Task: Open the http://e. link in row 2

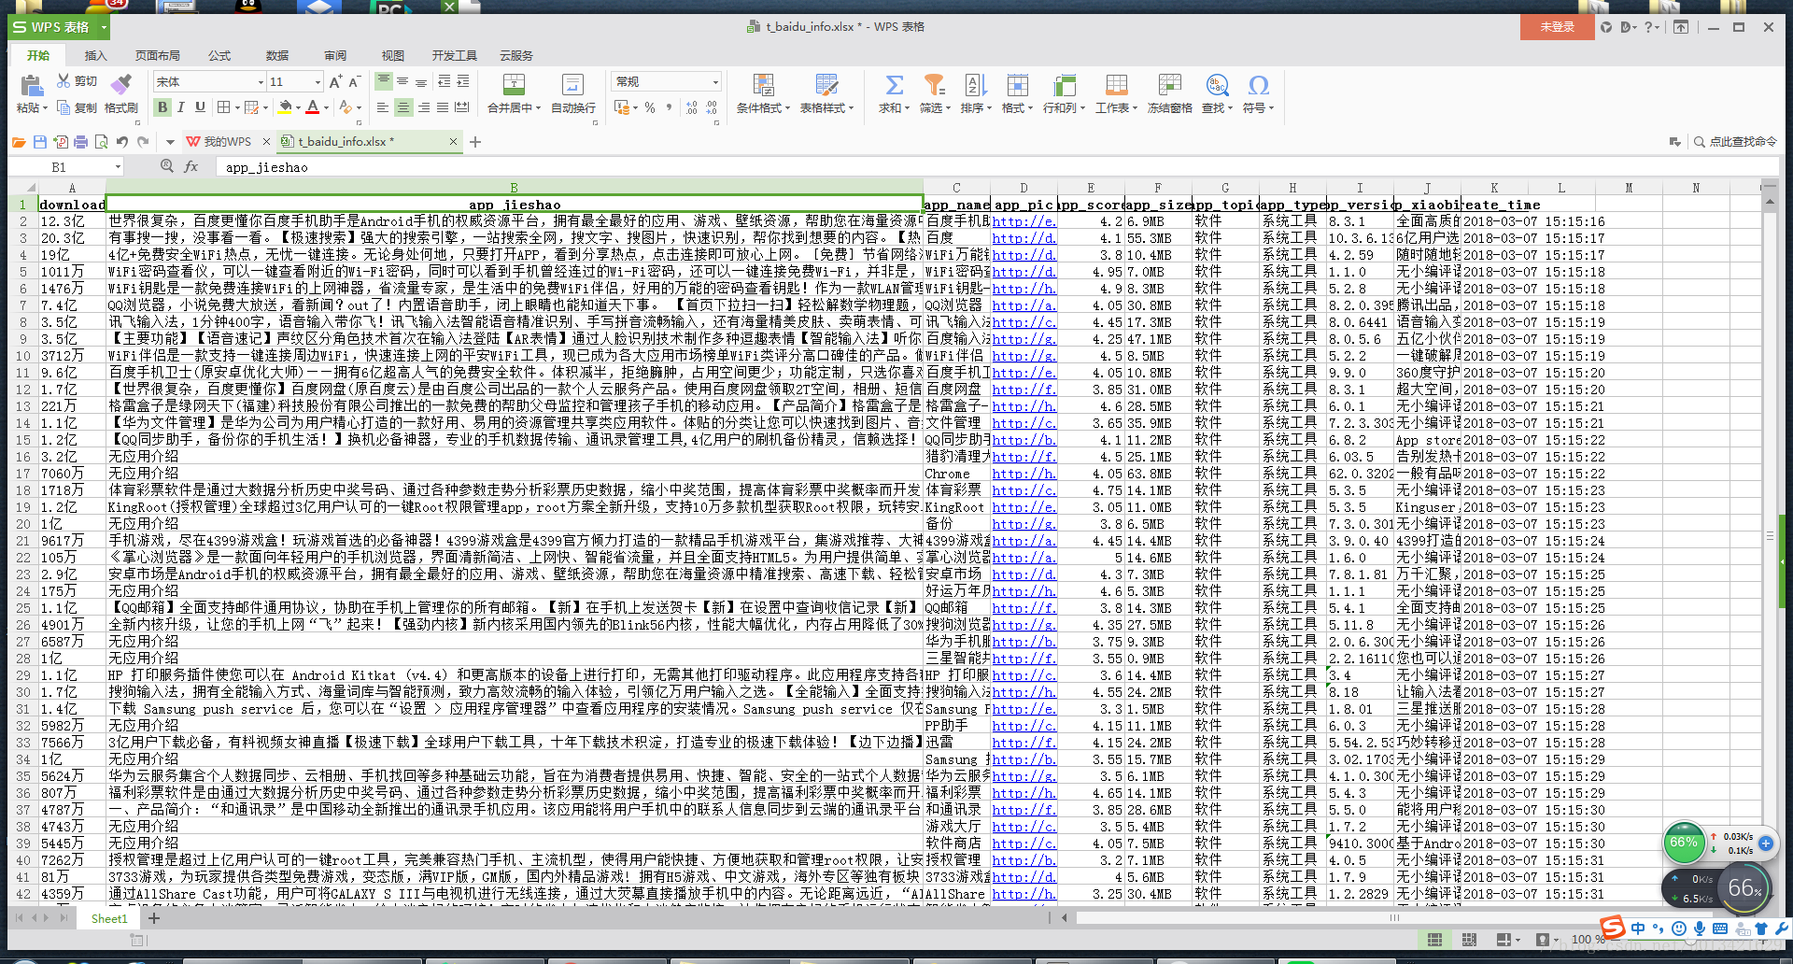Action: [x=1024, y=221]
